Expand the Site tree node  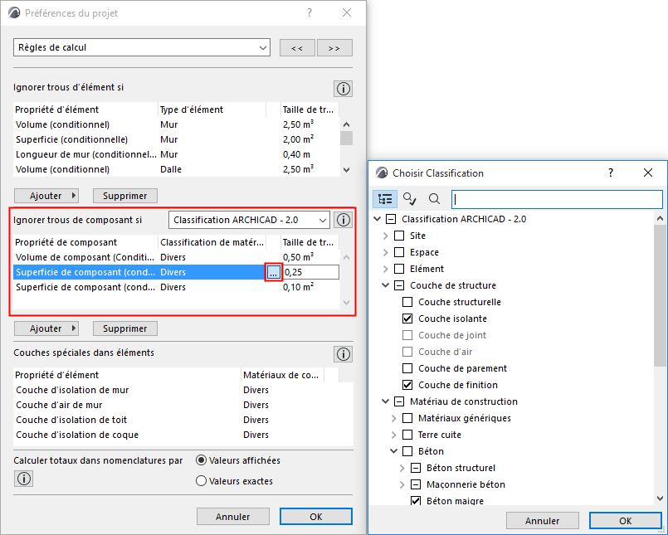[386, 236]
